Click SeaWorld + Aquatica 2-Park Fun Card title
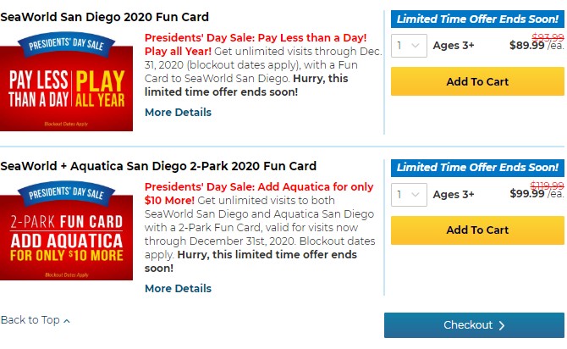567x349 pixels. pos(158,166)
